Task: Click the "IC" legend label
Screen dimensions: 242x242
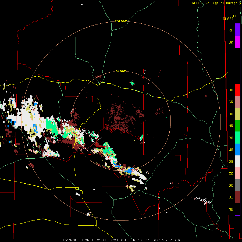Action: tap(231, 174)
